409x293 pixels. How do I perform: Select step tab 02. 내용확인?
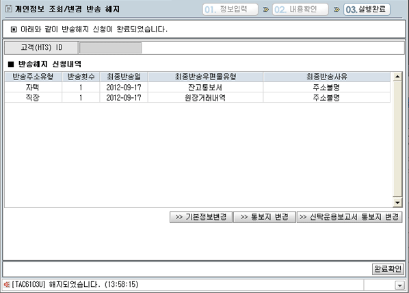tap(300, 10)
